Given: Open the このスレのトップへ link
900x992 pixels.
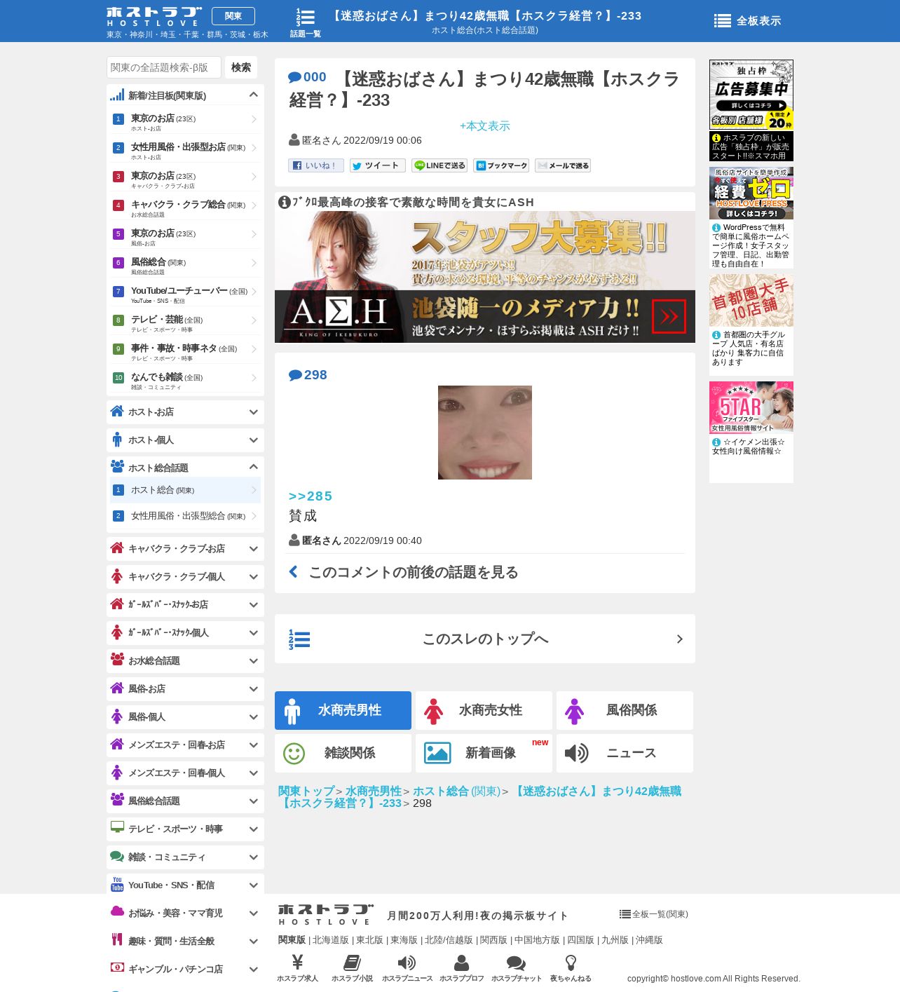Looking at the screenshot, I should click(485, 639).
